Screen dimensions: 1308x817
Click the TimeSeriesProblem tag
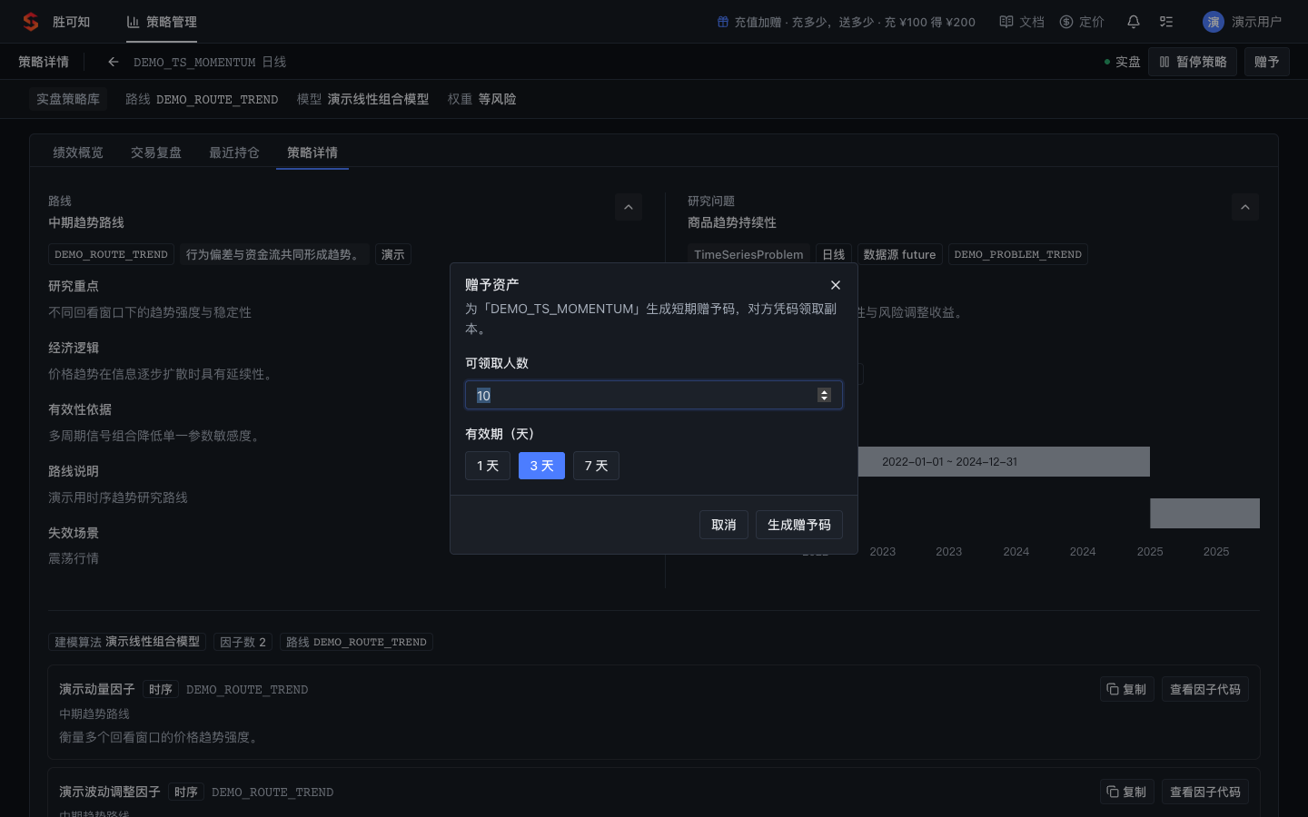click(748, 254)
